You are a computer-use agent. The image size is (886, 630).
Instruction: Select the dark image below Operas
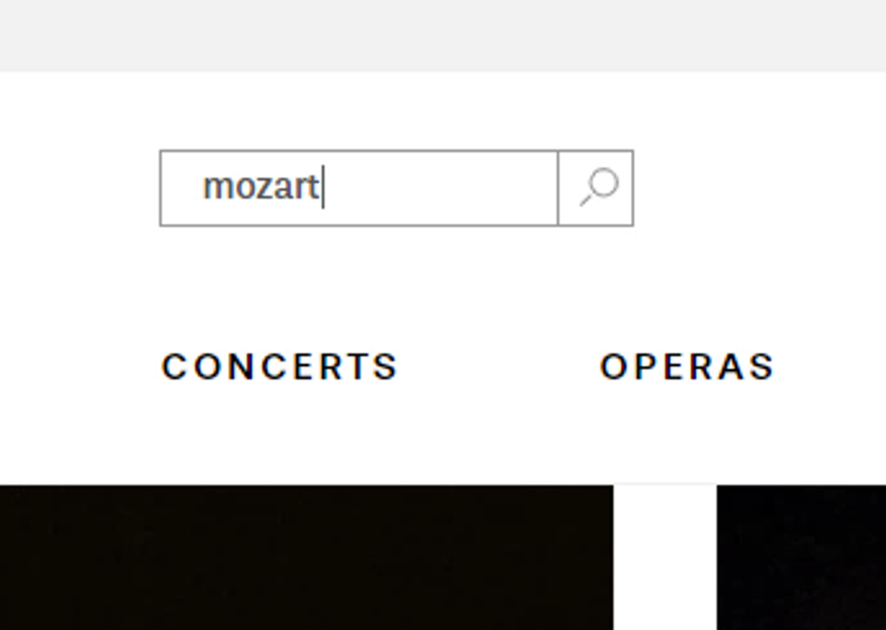[x=802, y=557]
